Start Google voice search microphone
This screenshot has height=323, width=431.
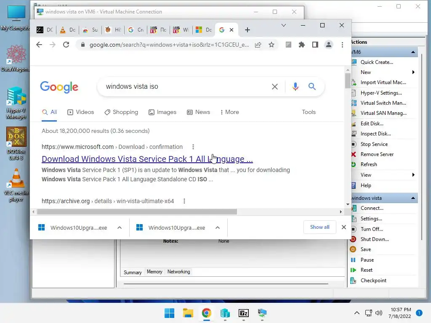[295, 87]
